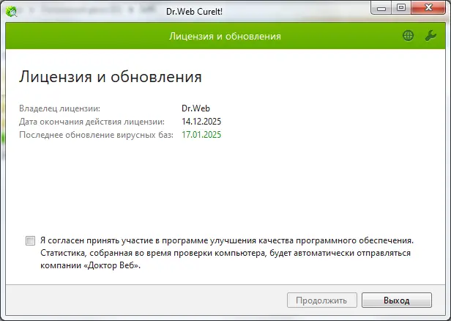Screen dimensions: 451x321
Task: Maximize the Dr.Web CureIt! window
Action: coord(401,8)
